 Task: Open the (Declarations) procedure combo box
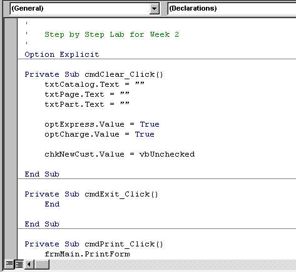232,9
